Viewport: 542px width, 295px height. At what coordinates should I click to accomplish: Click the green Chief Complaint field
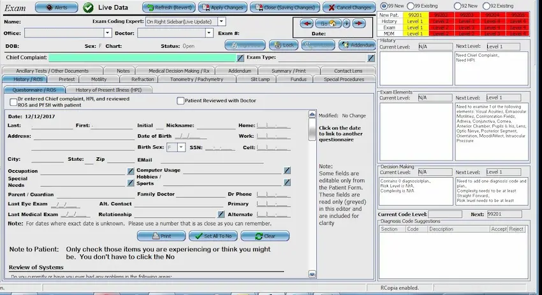coord(142,57)
